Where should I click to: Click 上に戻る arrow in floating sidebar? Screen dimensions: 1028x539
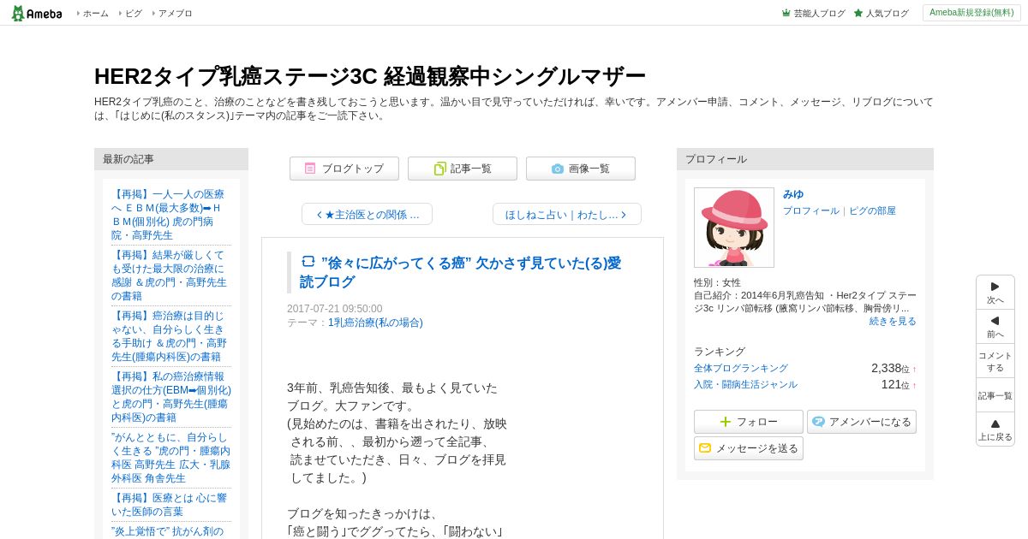tap(995, 429)
